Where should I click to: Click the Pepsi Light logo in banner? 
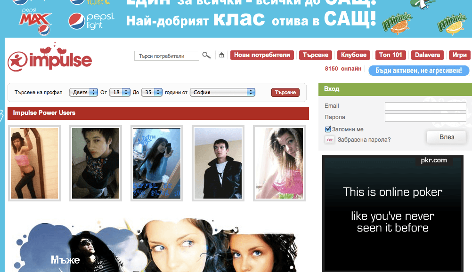tap(91, 21)
